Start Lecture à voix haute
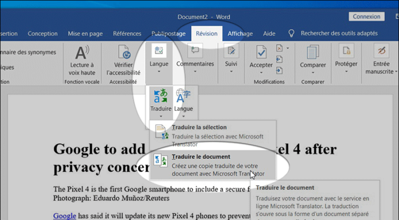Screen dimensions: 399x220 click(x=82, y=61)
